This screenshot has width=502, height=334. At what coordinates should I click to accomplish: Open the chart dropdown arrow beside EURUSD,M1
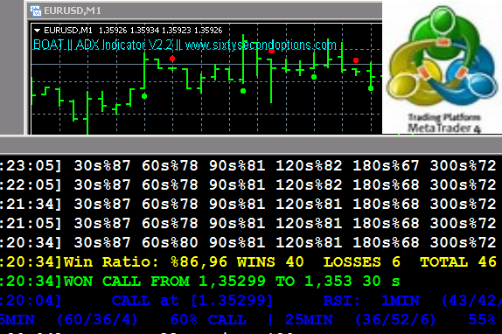click(x=37, y=31)
